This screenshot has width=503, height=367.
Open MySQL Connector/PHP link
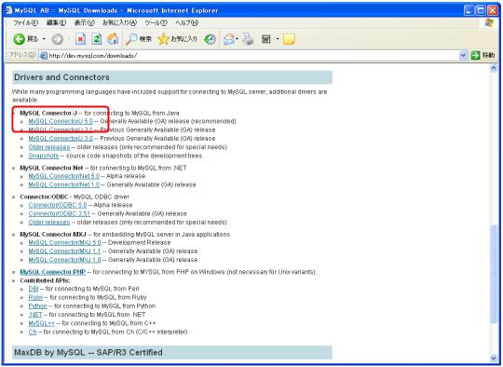52,272
